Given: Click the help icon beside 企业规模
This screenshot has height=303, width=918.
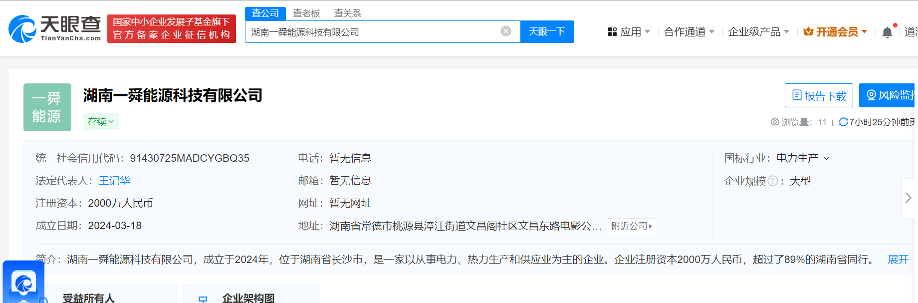Looking at the screenshot, I should pos(772,181).
